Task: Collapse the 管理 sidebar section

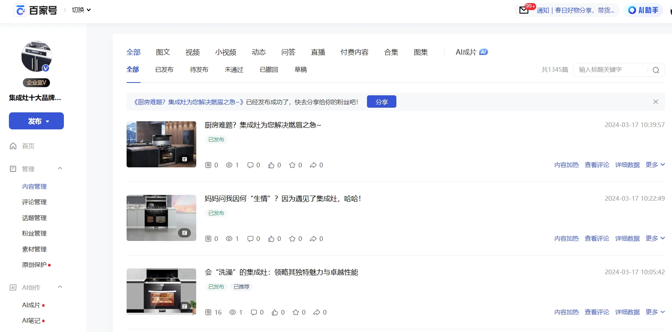Action: coord(60,168)
